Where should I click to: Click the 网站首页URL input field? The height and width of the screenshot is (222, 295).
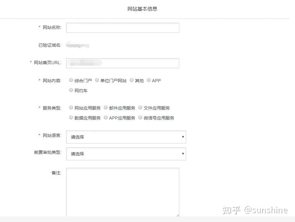[x=122, y=63]
